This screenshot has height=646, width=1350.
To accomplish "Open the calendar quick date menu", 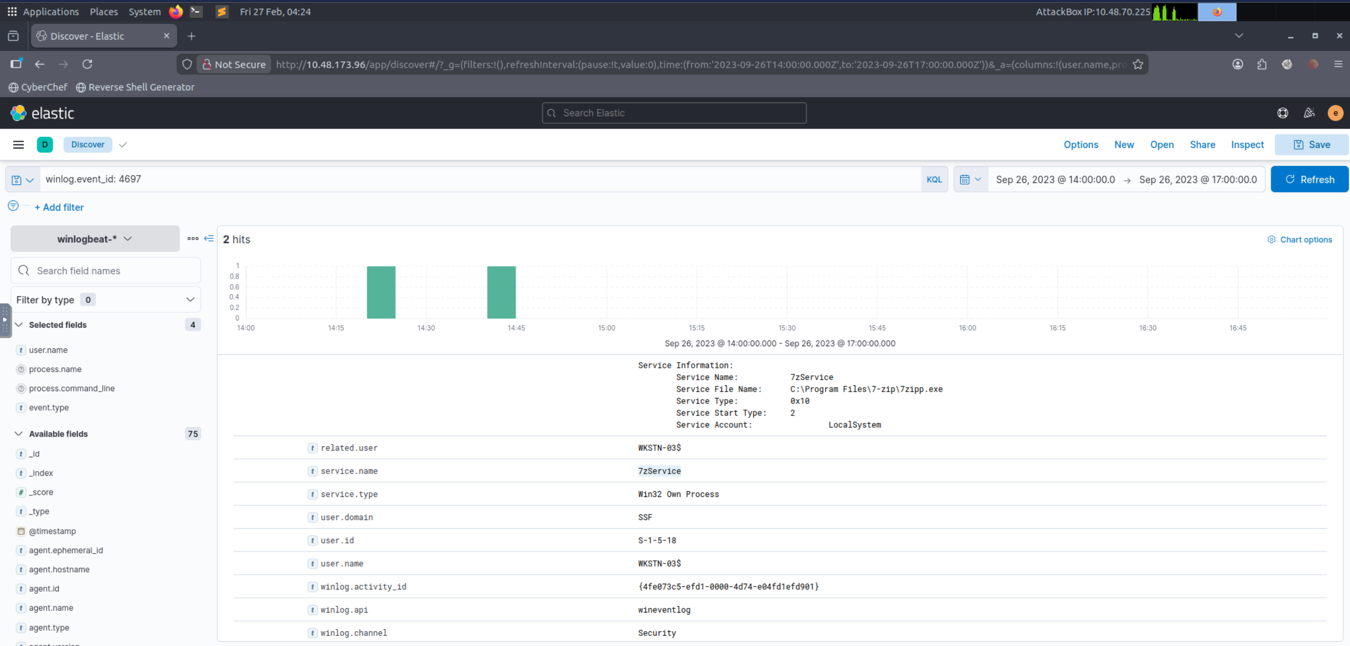I will pyautogui.click(x=970, y=180).
